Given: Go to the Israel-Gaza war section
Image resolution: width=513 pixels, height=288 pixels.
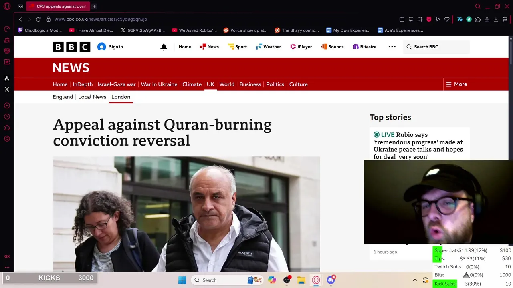Looking at the screenshot, I should (117, 84).
